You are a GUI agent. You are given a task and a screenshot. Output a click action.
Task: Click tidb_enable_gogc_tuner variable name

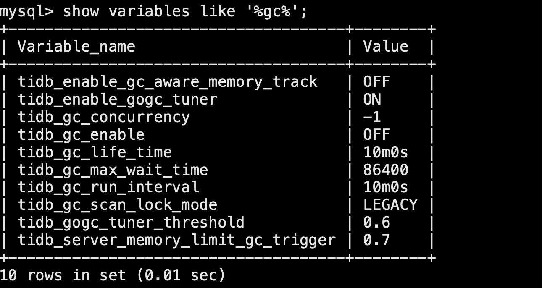tap(117, 99)
